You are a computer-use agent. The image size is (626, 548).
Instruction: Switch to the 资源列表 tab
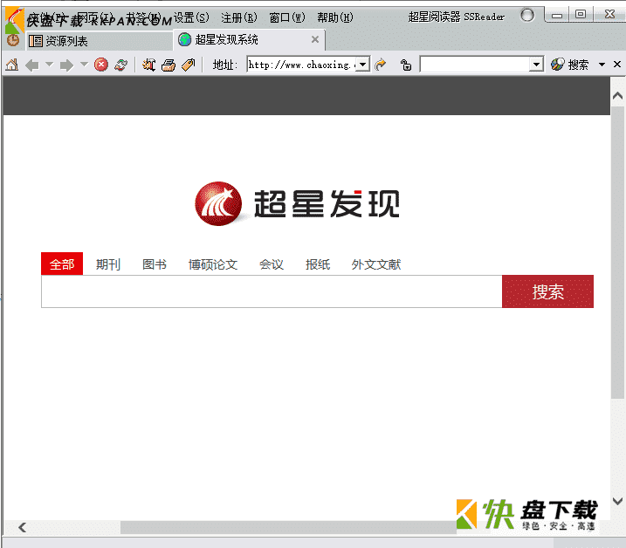pyautogui.click(x=99, y=41)
